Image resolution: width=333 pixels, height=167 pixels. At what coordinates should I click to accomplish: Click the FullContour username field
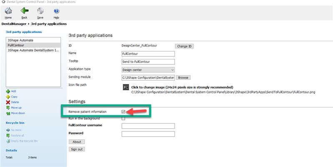(x=148, y=126)
